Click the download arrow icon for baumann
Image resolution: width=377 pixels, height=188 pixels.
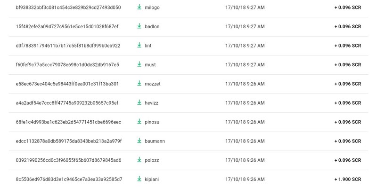pyautogui.click(x=139, y=141)
